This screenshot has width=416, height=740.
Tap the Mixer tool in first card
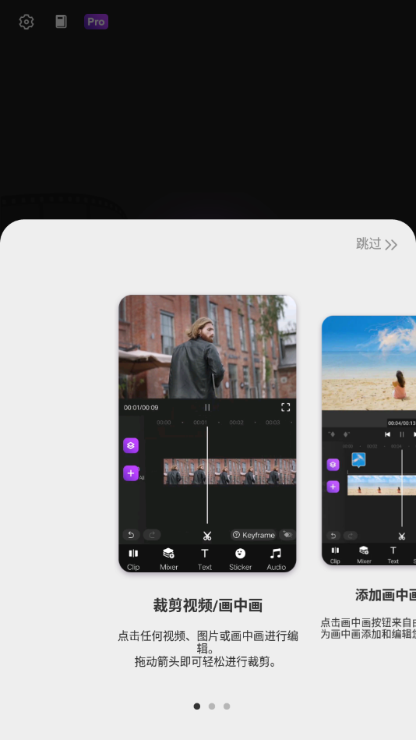[169, 559]
